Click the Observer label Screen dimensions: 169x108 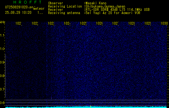tap(56, 3)
